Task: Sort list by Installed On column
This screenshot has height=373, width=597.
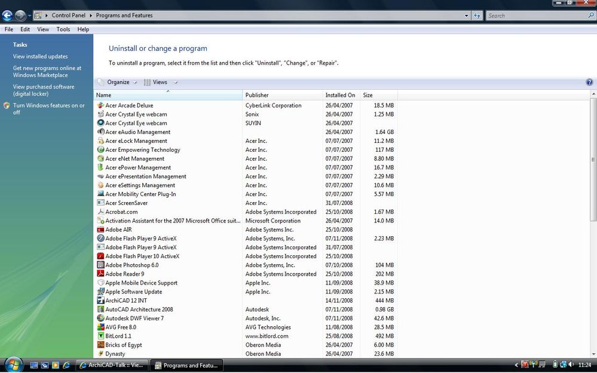Action: coord(340,95)
